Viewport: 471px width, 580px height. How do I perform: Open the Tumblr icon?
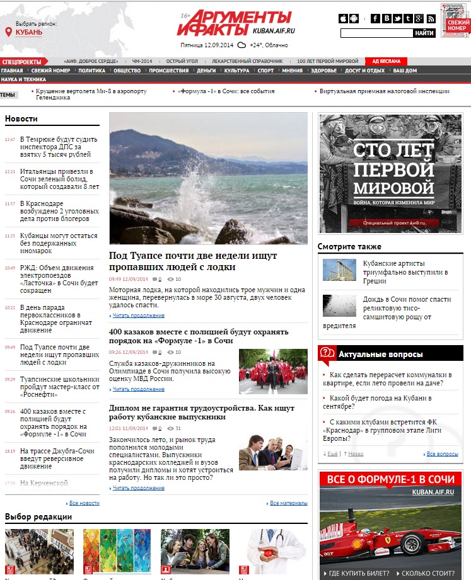[408, 18]
